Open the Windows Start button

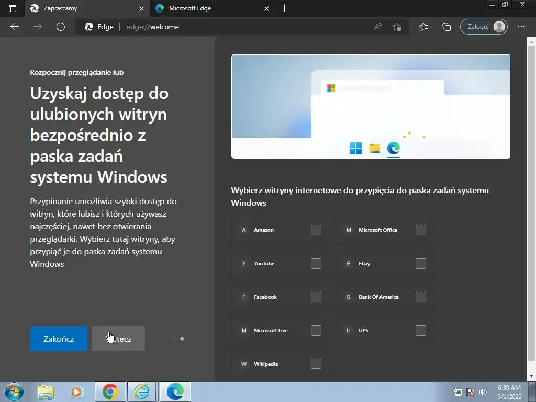(14, 392)
